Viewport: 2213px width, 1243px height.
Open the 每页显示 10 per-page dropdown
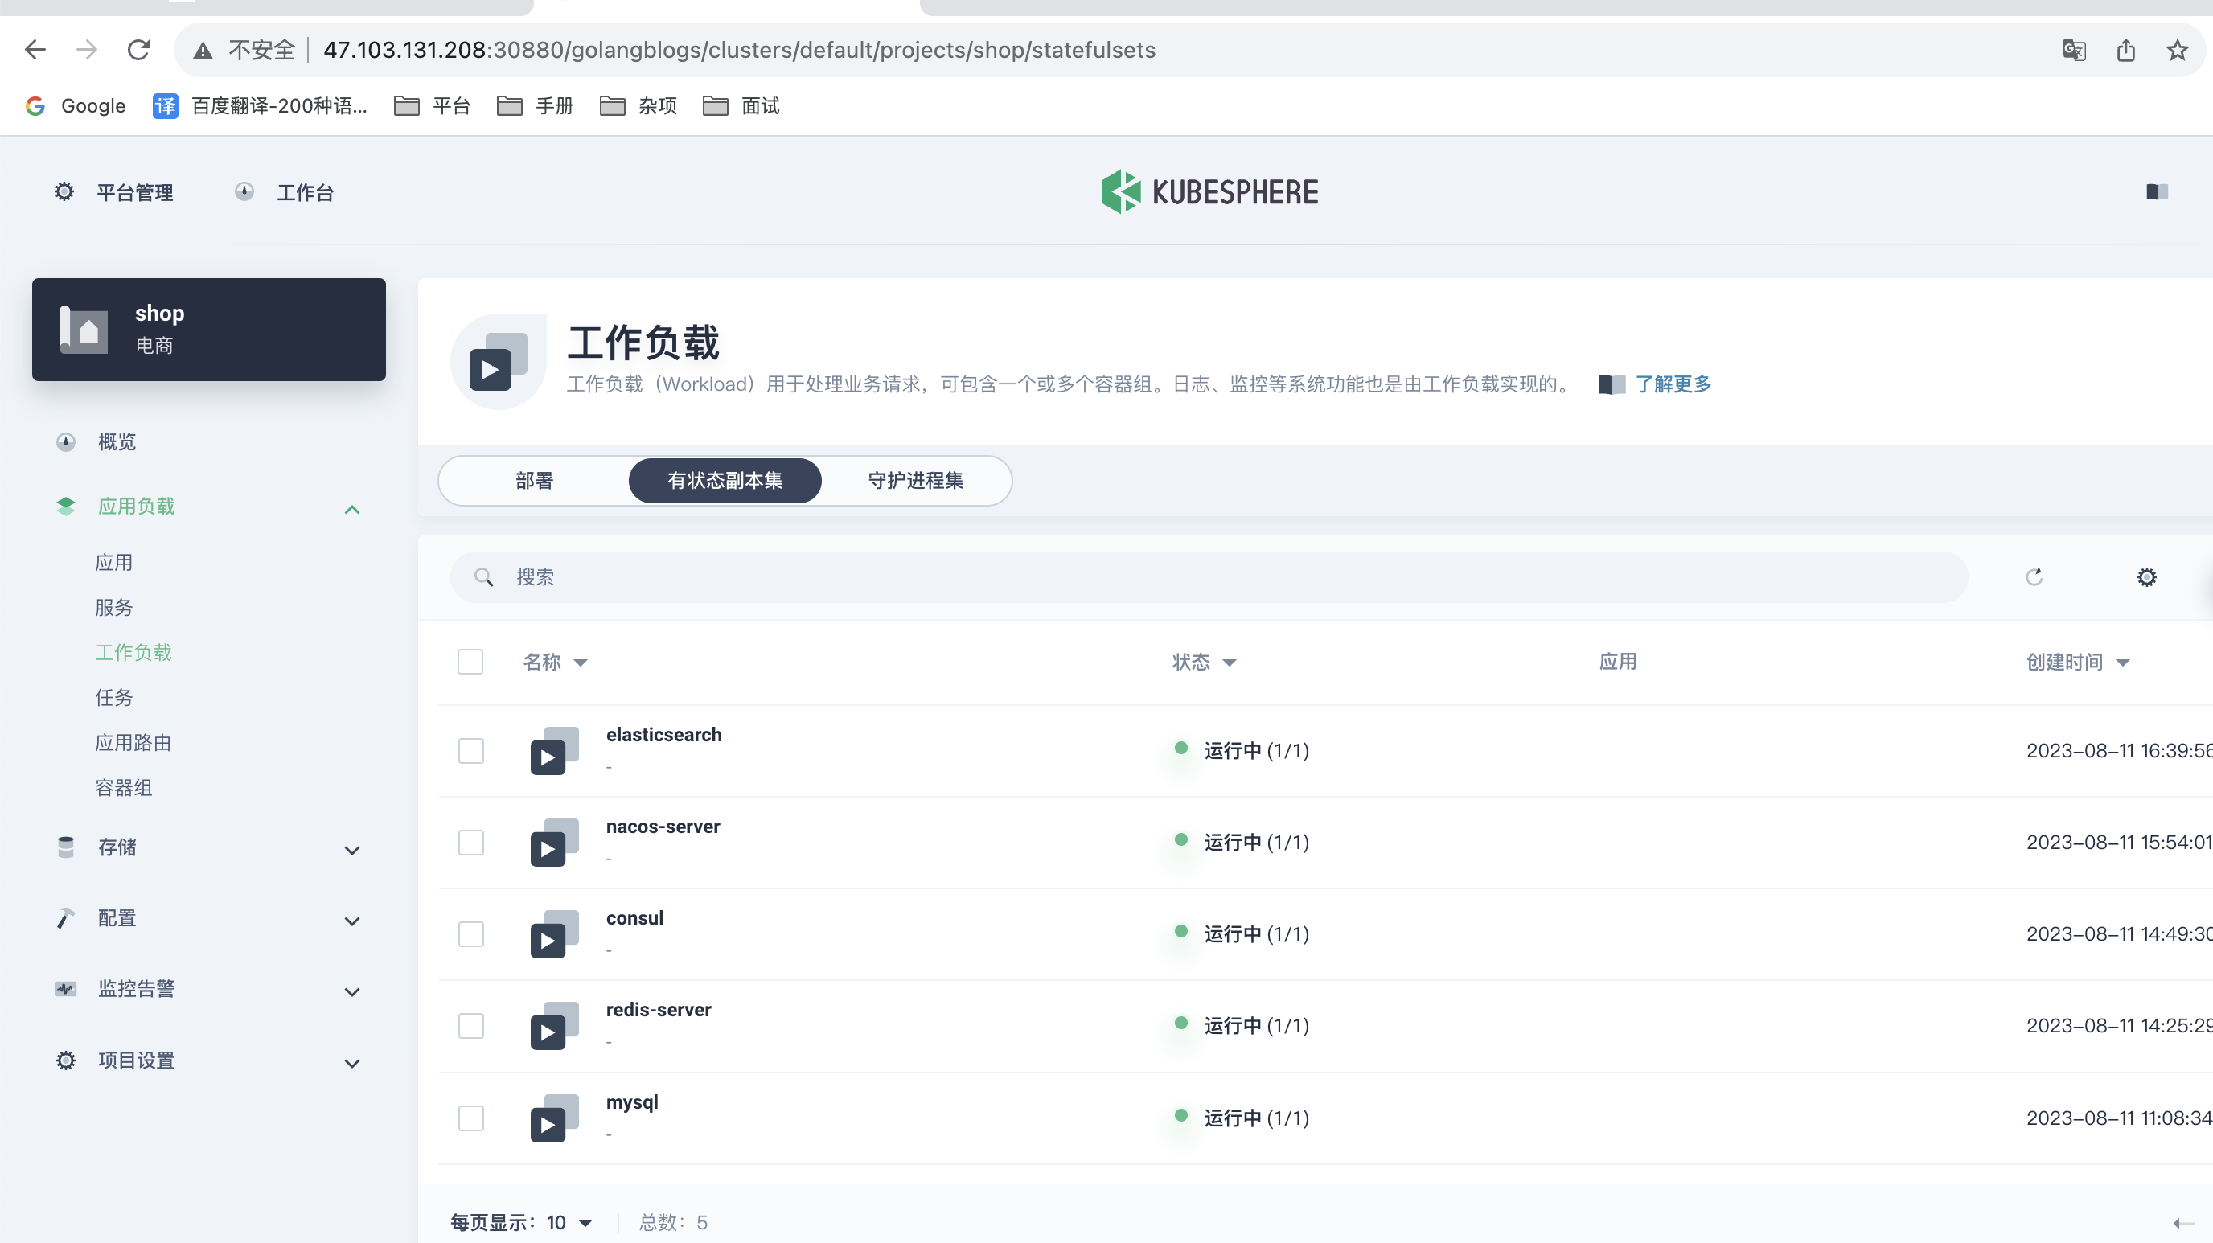[521, 1222]
